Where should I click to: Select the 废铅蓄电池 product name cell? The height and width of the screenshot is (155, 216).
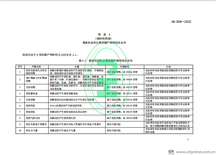coord(33,93)
